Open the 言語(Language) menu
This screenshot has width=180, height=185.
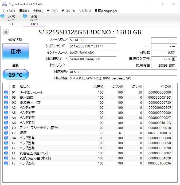click(106, 11)
